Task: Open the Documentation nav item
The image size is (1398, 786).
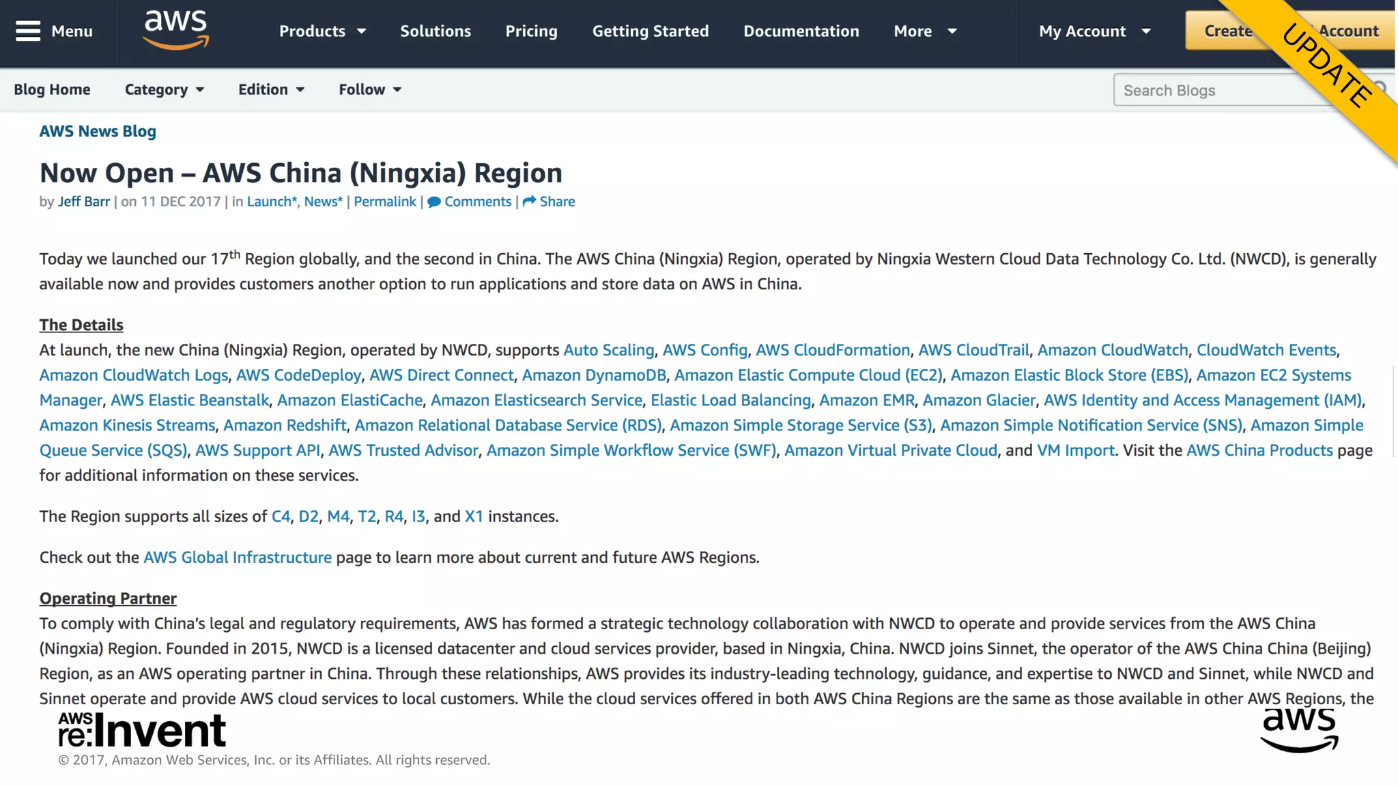Action: (x=801, y=31)
